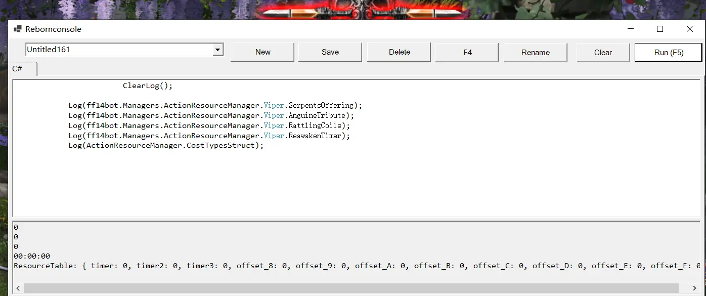The height and width of the screenshot is (296, 706).
Task: Click the CostTypesStruct line in code editor
Action: [166, 145]
